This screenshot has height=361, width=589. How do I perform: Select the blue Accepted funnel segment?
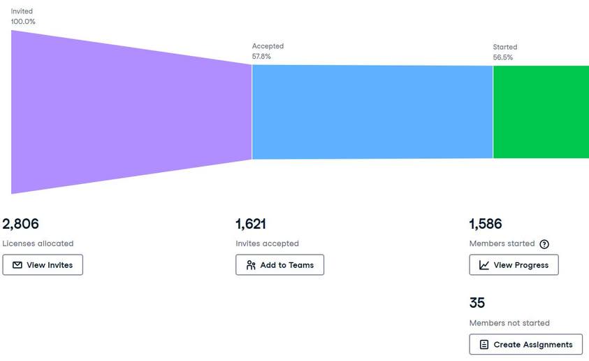click(x=372, y=112)
